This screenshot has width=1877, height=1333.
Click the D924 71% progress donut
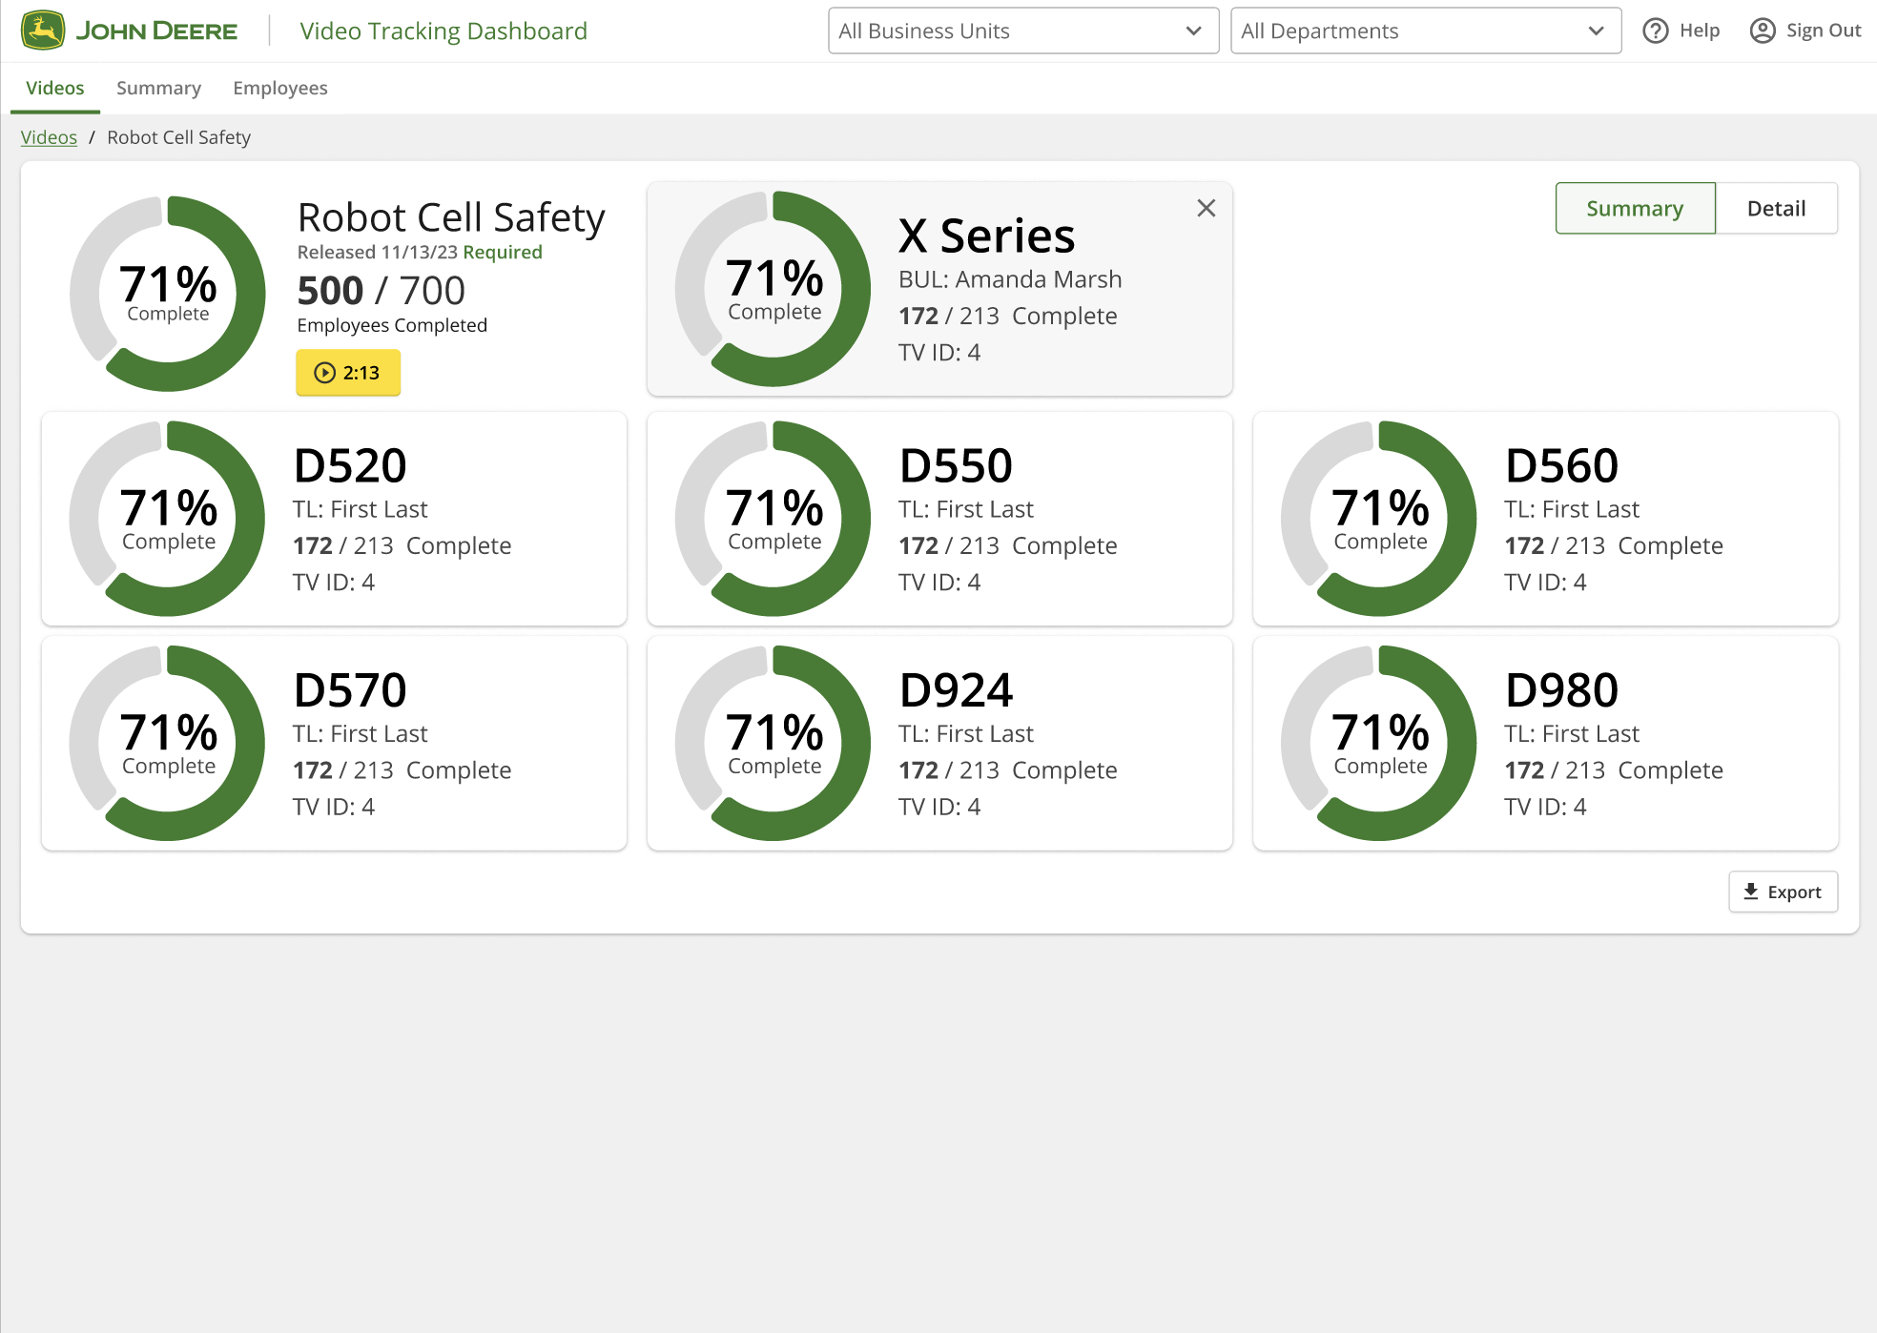773,743
